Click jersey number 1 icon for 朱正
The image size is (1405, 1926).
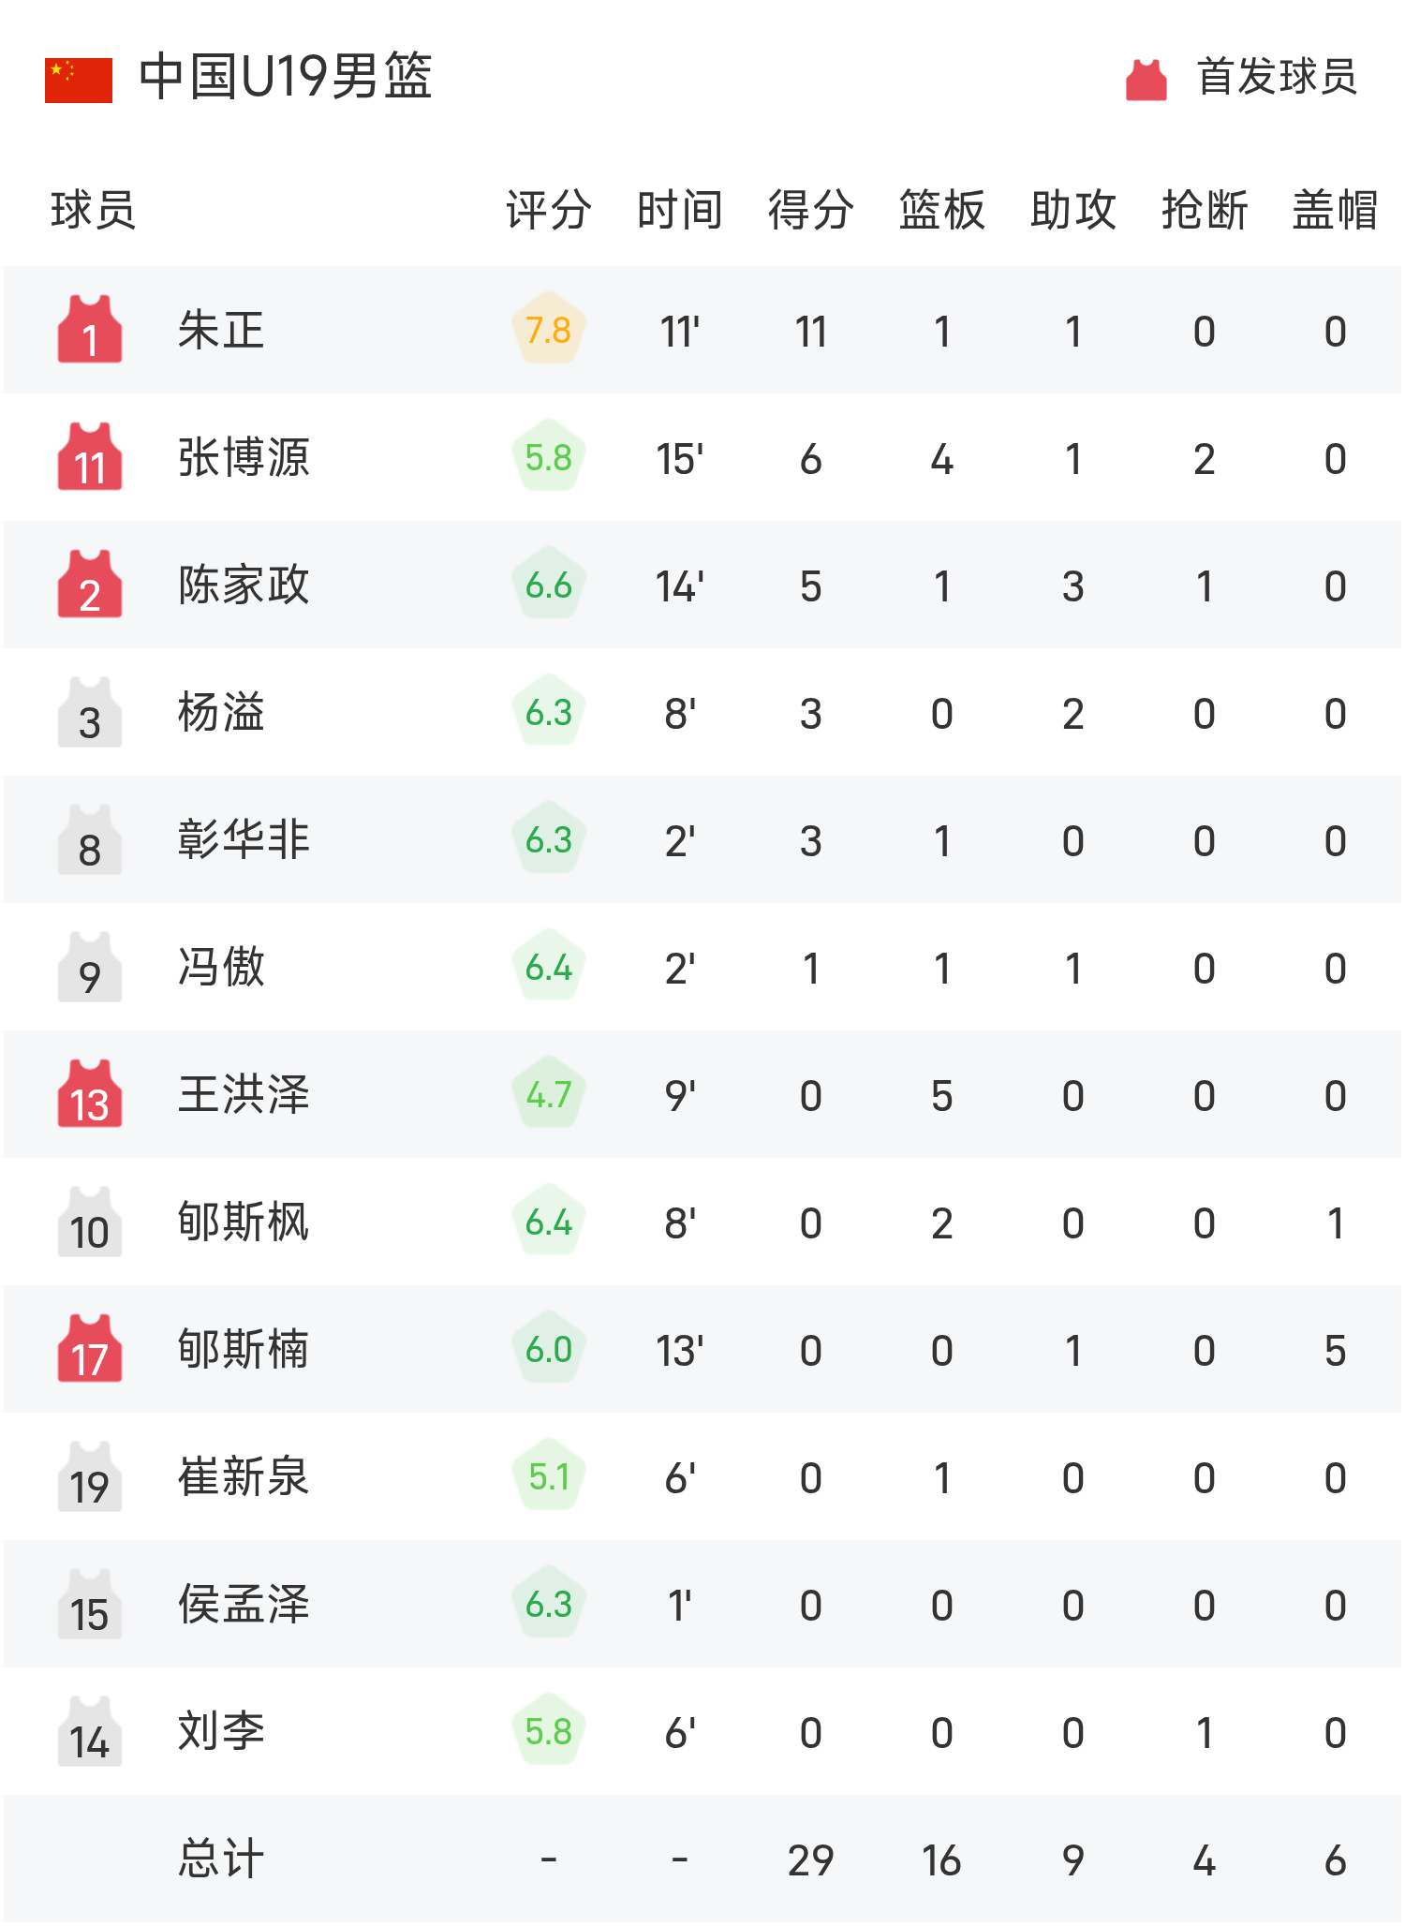pos(90,330)
